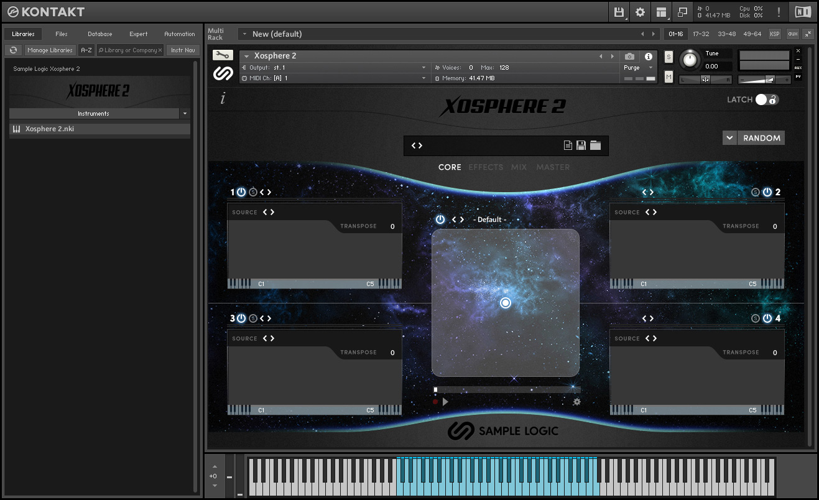
Task: Solo the instrument with S button
Action: coord(669,57)
